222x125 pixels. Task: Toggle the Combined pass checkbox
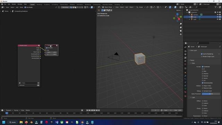pyautogui.click(x=203, y=67)
